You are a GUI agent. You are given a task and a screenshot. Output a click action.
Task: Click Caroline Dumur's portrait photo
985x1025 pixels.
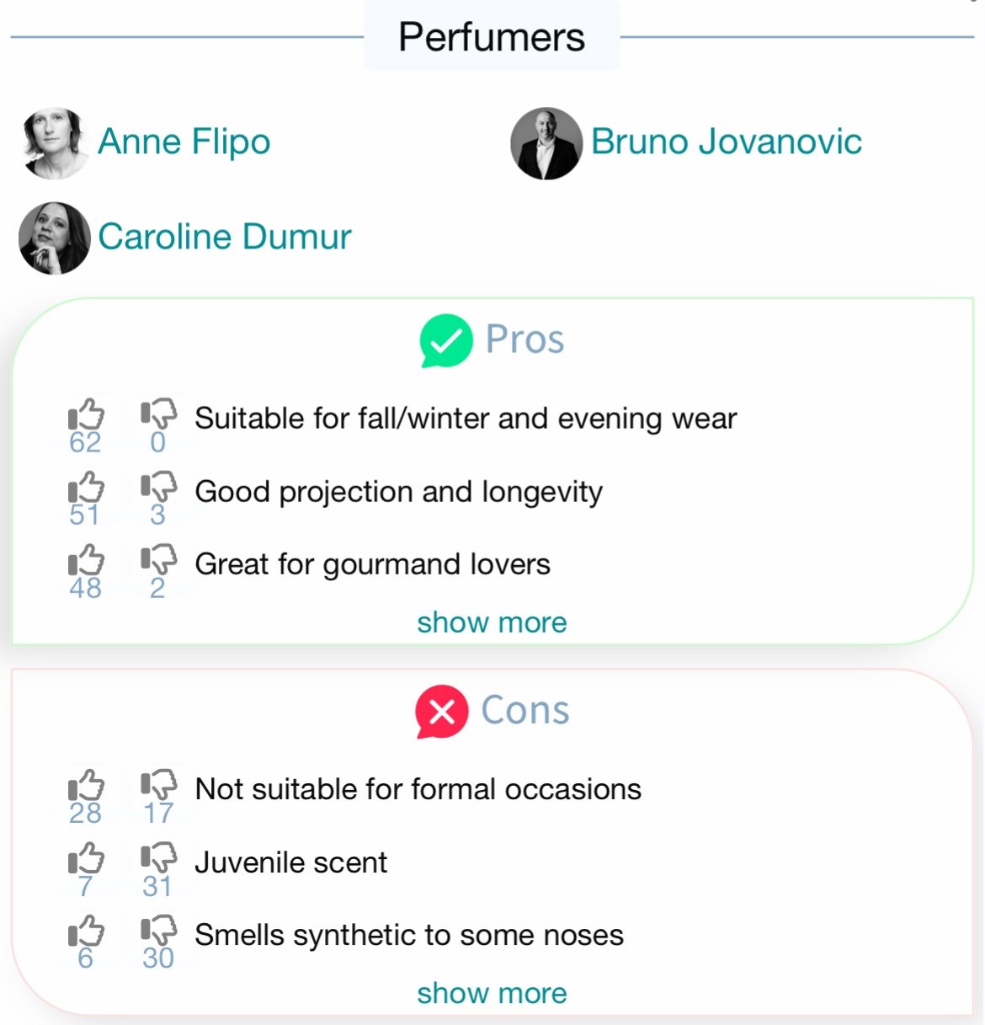coord(55,238)
